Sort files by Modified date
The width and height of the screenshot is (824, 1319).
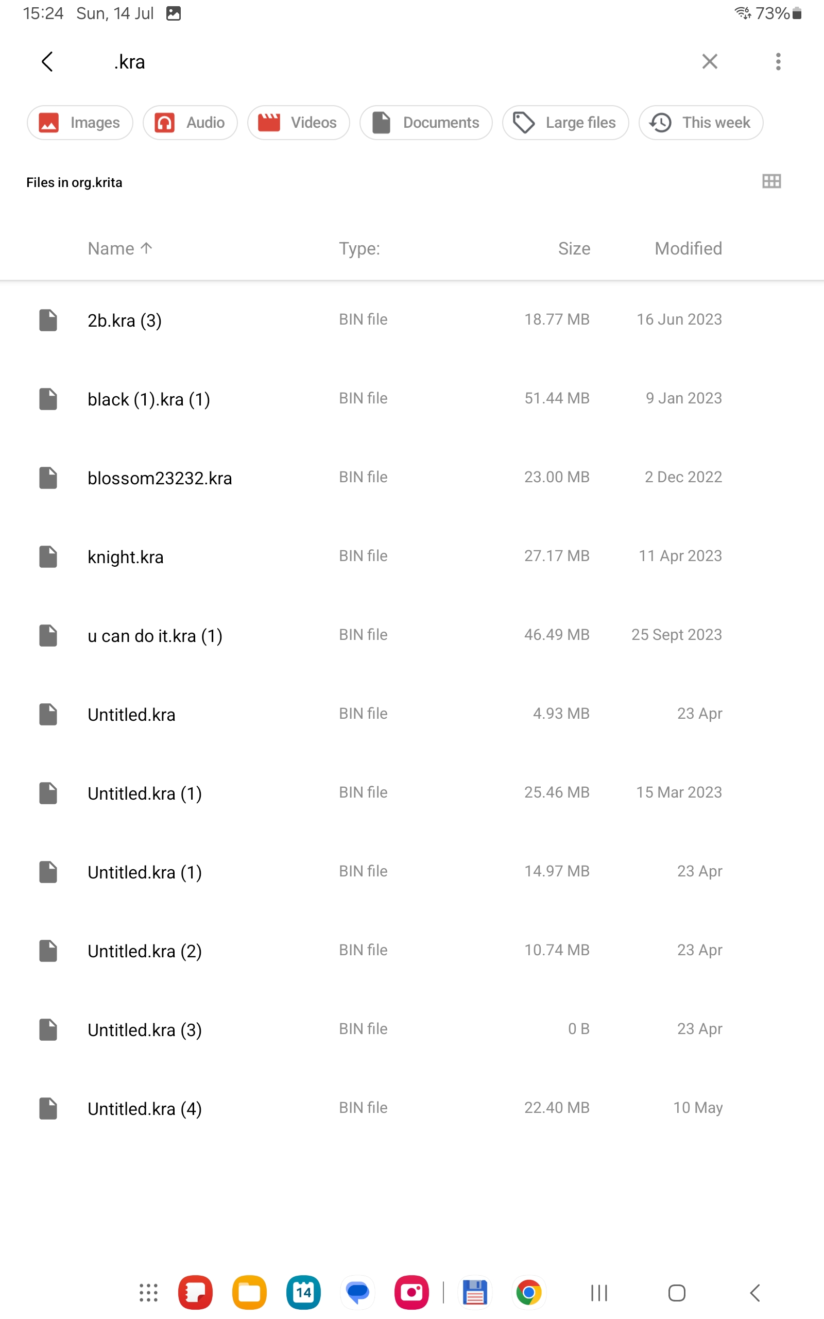click(688, 248)
